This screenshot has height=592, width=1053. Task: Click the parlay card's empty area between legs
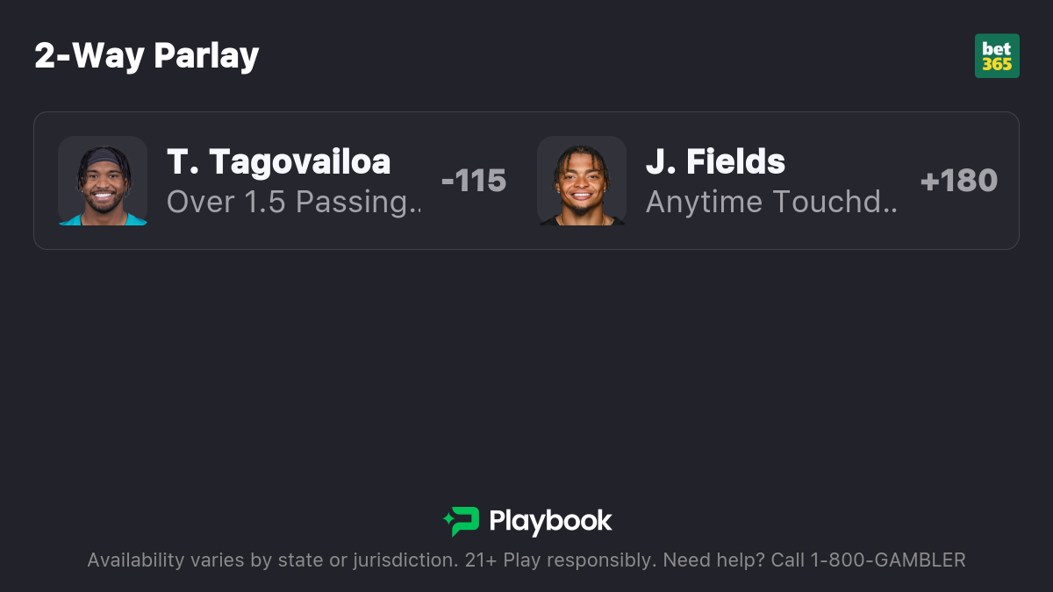click(522, 181)
